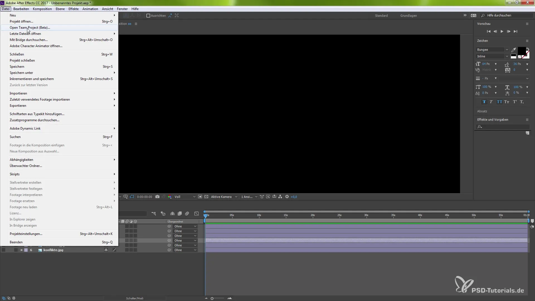Open parent dropdown Ohne for konflikte.jpg layer
Image resolution: width=535 pixels, height=301 pixels.
pos(185,250)
